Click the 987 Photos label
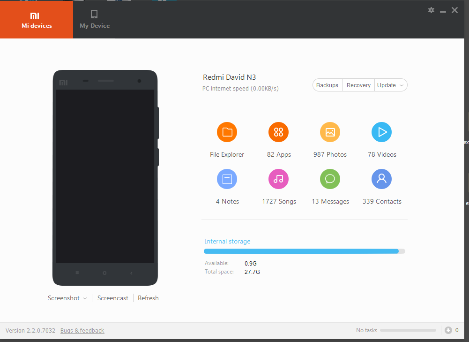Image resolution: width=469 pixels, height=342 pixels. click(x=330, y=154)
